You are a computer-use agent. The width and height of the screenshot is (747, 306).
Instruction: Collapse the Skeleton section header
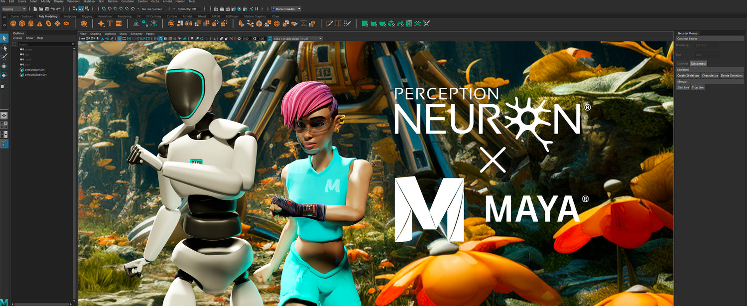click(710, 70)
